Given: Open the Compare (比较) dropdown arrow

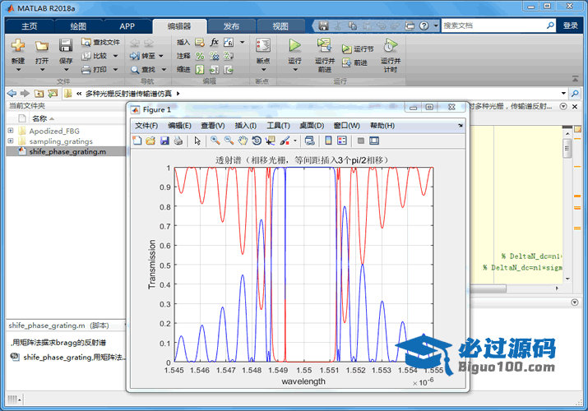Looking at the screenshot, I should (115, 56).
